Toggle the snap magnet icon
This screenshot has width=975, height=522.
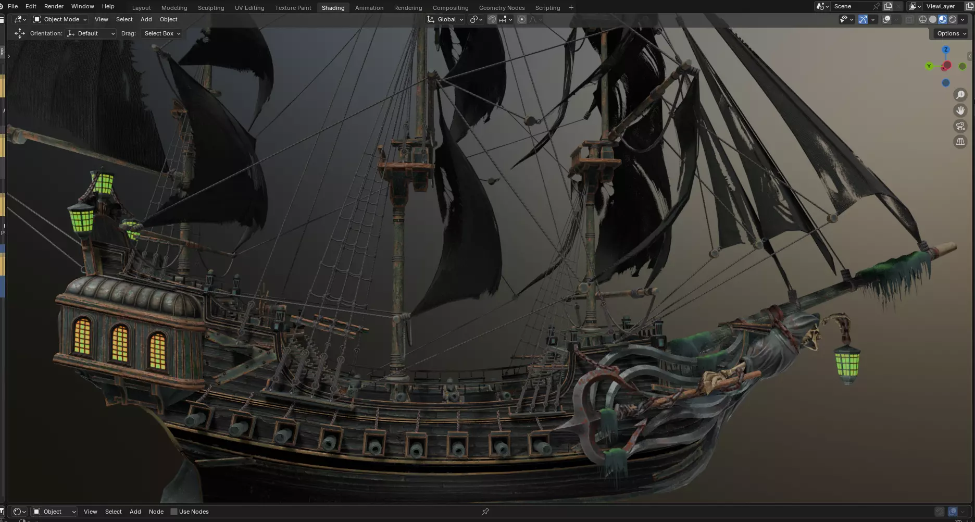pos(492,19)
